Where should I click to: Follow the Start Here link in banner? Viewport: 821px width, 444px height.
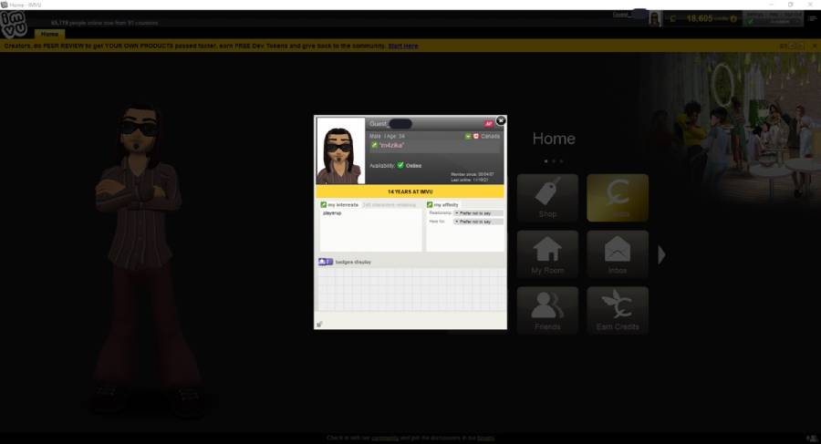click(403, 46)
